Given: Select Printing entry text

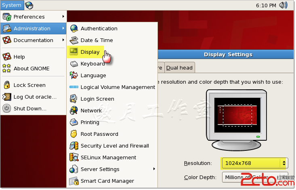Looking at the screenshot, I should tap(90, 122).
